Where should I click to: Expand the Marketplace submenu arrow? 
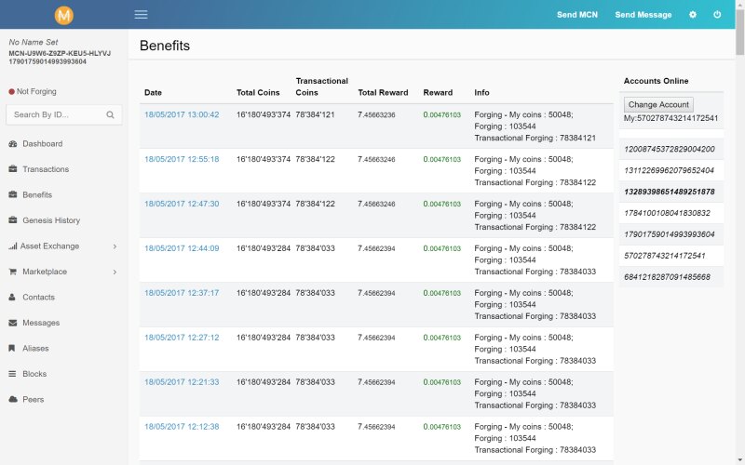click(x=115, y=272)
